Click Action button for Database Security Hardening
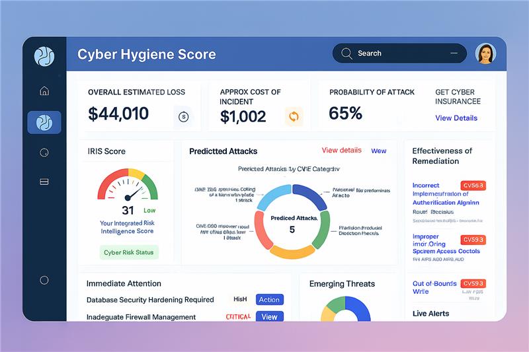 [269, 300]
